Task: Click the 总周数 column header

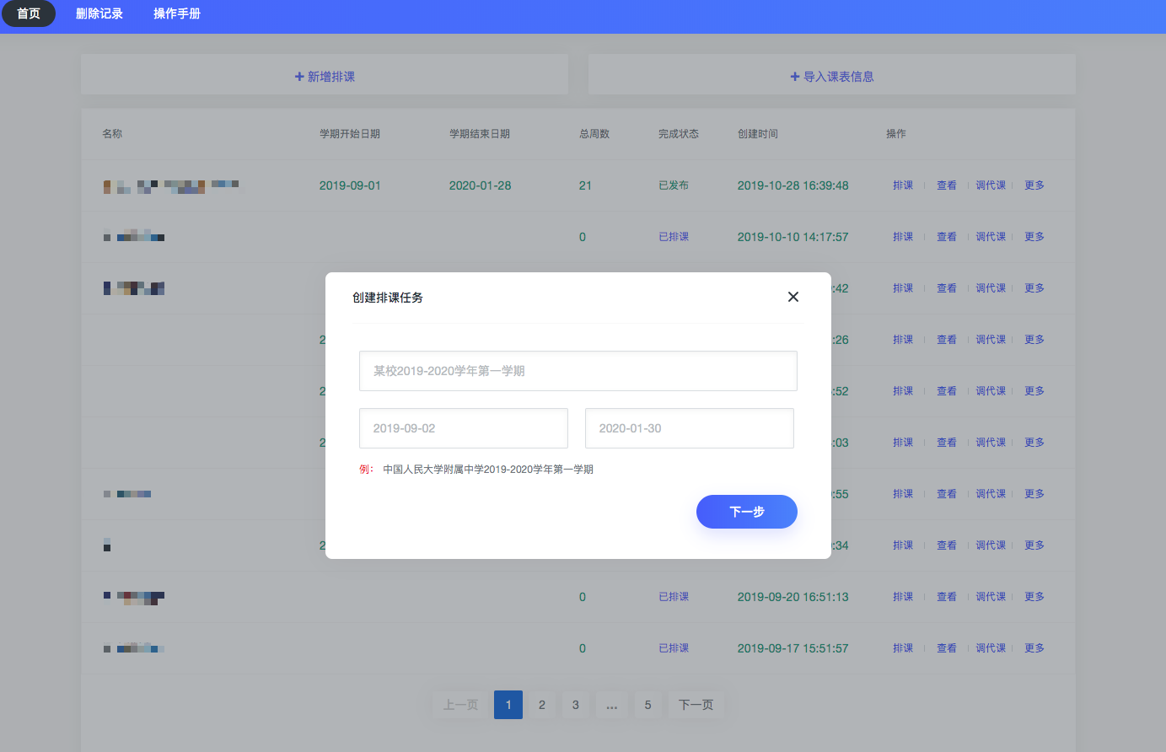Action: [594, 134]
